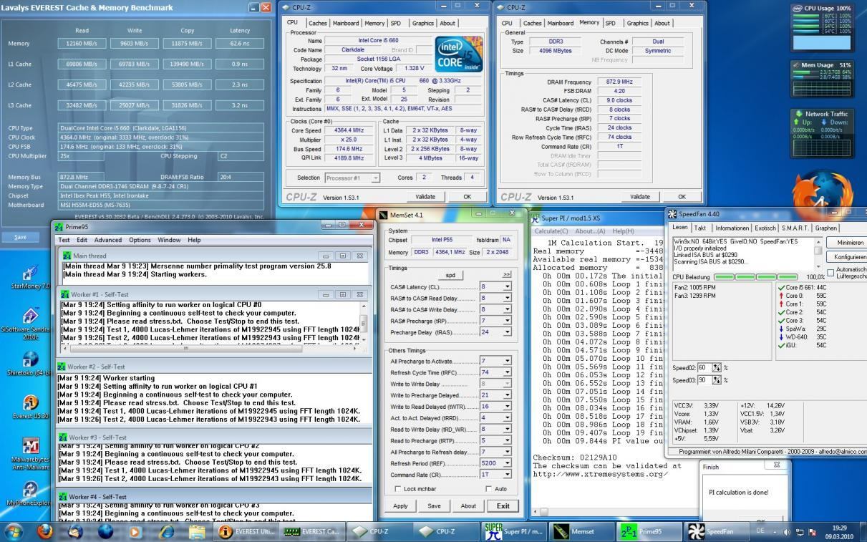Click the Worker #1 vertical scrollbar in Prime95
Screen dimensions: 867x542
(x=363, y=324)
